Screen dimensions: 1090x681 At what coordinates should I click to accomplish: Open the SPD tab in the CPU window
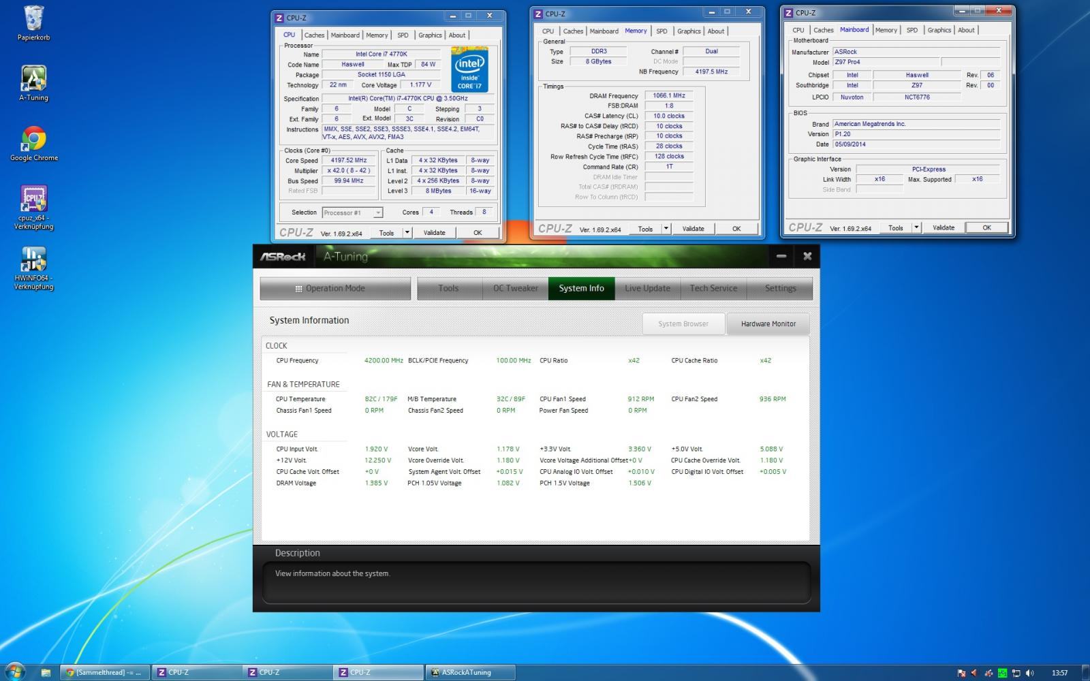point(403,35)
